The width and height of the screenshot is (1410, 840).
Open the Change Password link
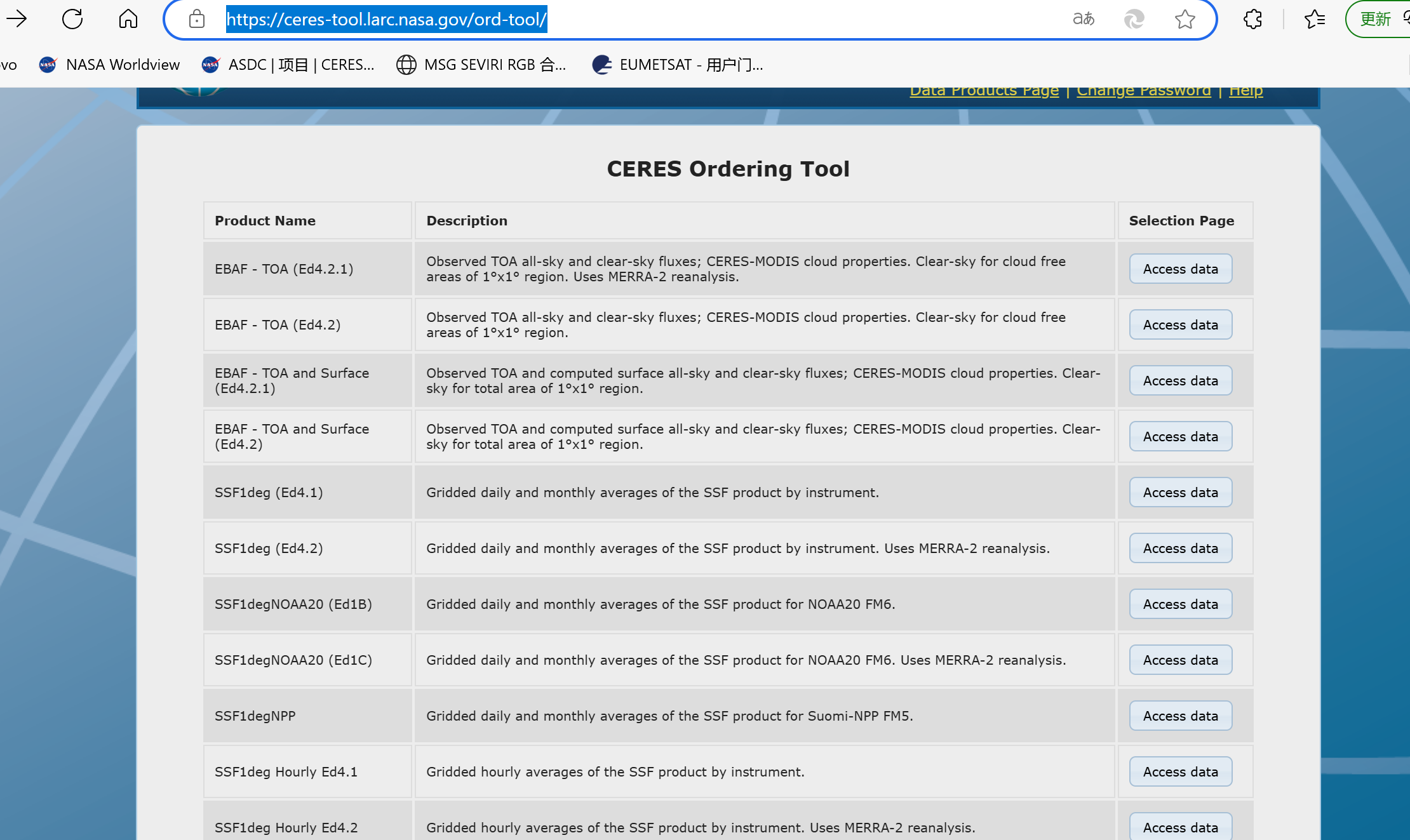click(x=1143, y=90)
